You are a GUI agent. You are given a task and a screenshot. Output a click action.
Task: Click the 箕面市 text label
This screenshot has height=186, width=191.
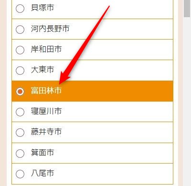(x=42, y=153)
